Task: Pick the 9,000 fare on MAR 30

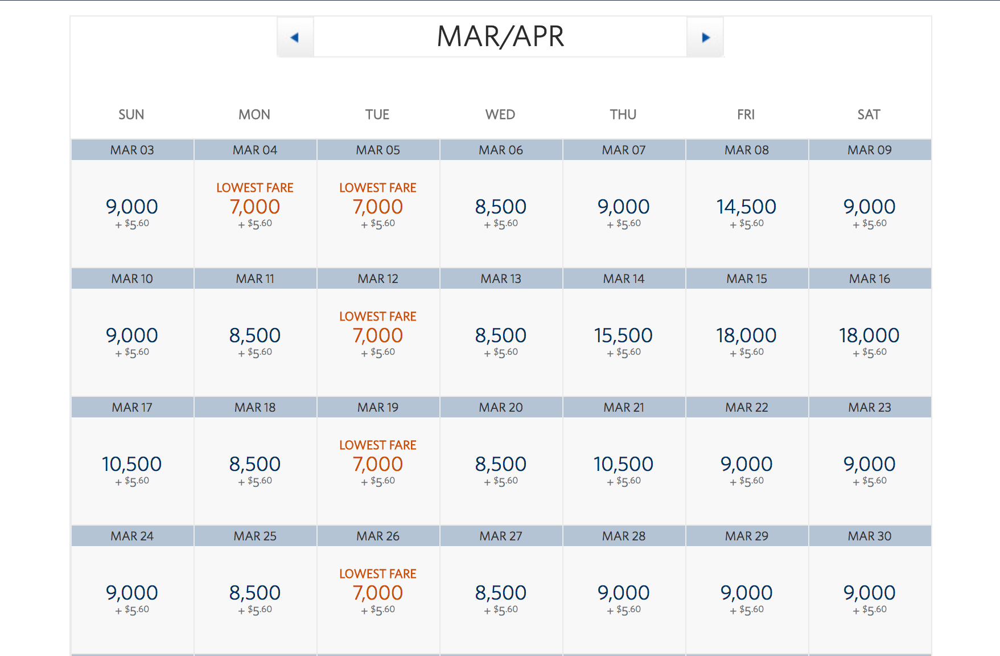Action: pyautogui.click(x=869, y=593)
